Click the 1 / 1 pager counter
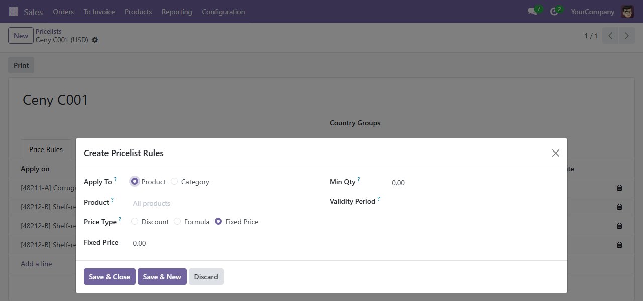This screenshot has height=301, width=643. coord(591,36)
